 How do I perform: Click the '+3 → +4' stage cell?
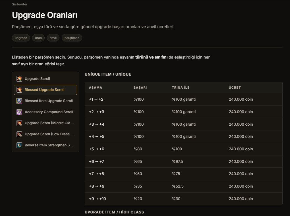coord(97,124)
